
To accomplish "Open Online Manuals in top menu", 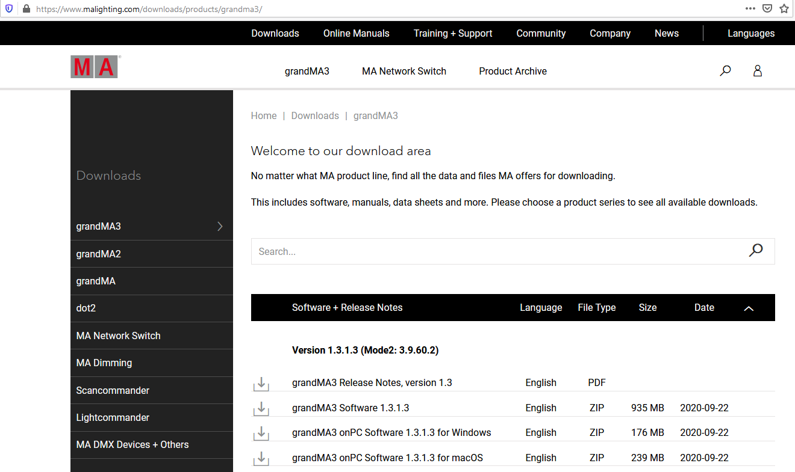I will click(x=357, y=33).
